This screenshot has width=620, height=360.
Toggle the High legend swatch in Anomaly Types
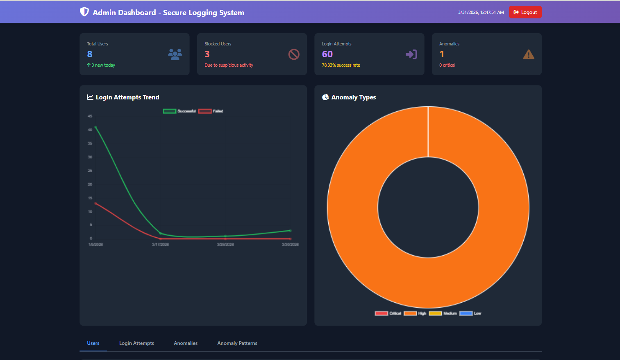tap(410, 313)
